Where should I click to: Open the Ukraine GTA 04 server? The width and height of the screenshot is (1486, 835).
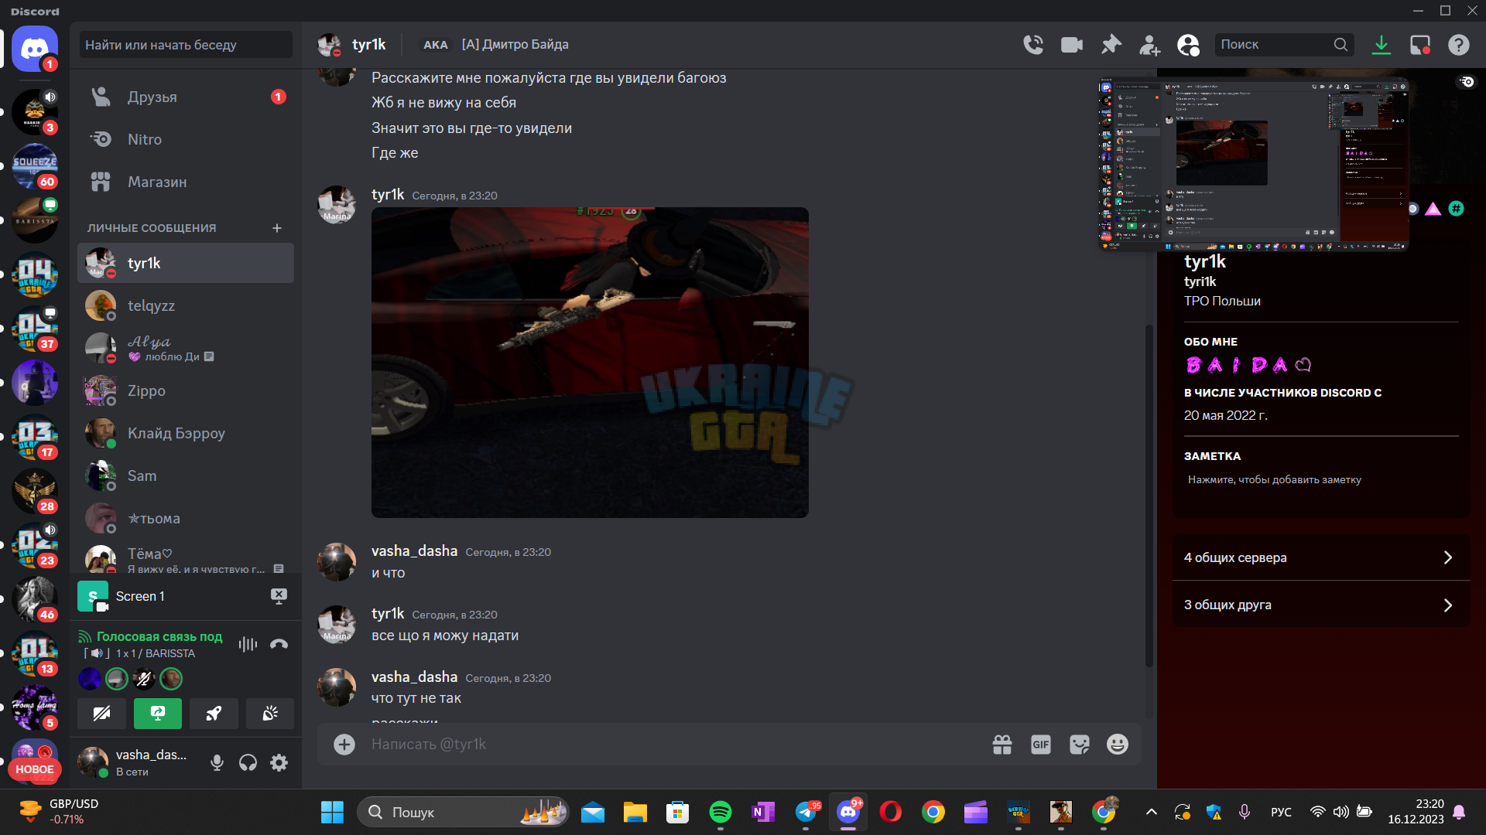coord(35,274)
